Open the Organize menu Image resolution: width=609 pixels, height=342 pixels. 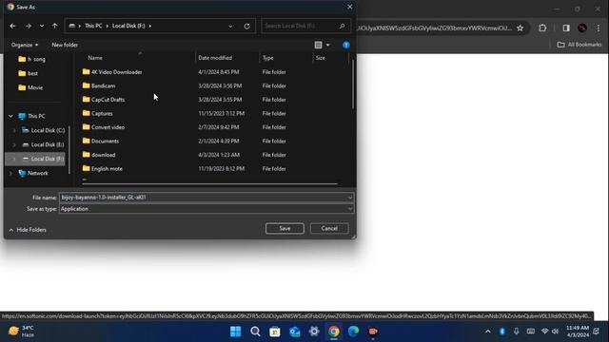coord(25,45)
